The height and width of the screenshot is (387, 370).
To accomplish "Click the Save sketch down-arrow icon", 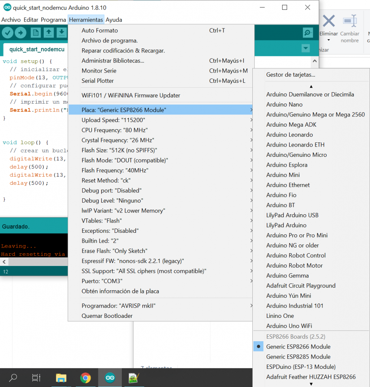I will coord(61,33).
